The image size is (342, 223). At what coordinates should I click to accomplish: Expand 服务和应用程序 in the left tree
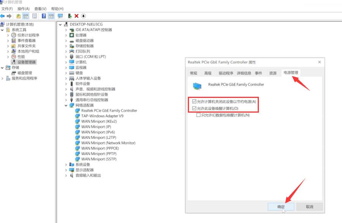click(2, 78)
